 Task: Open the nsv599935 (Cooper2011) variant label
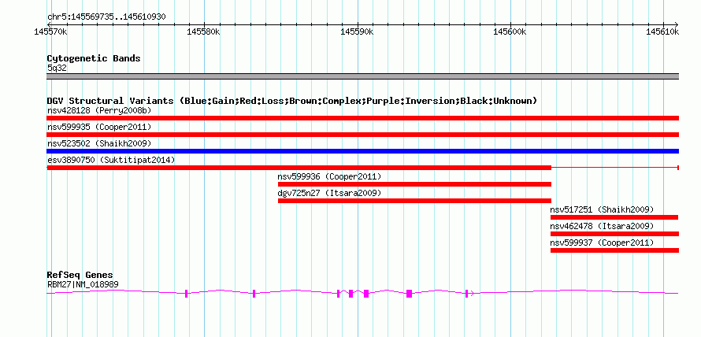click(99, 127)
